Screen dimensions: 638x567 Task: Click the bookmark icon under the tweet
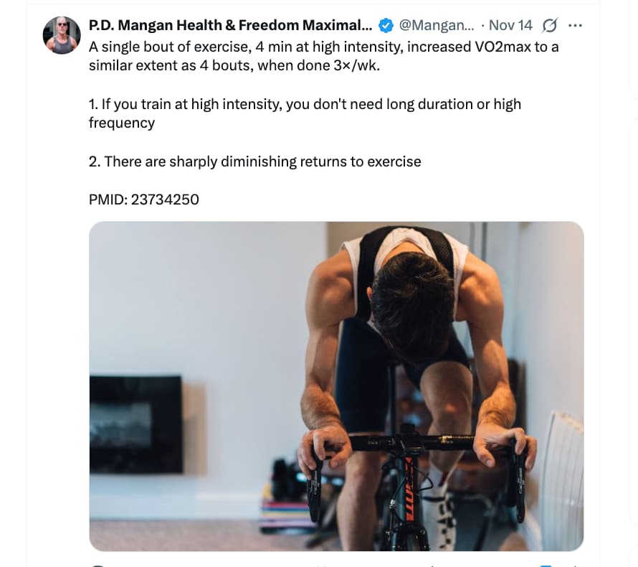point(546,565)
